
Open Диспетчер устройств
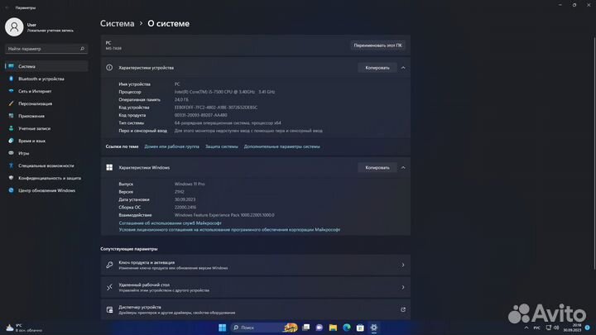coord(256,309)
